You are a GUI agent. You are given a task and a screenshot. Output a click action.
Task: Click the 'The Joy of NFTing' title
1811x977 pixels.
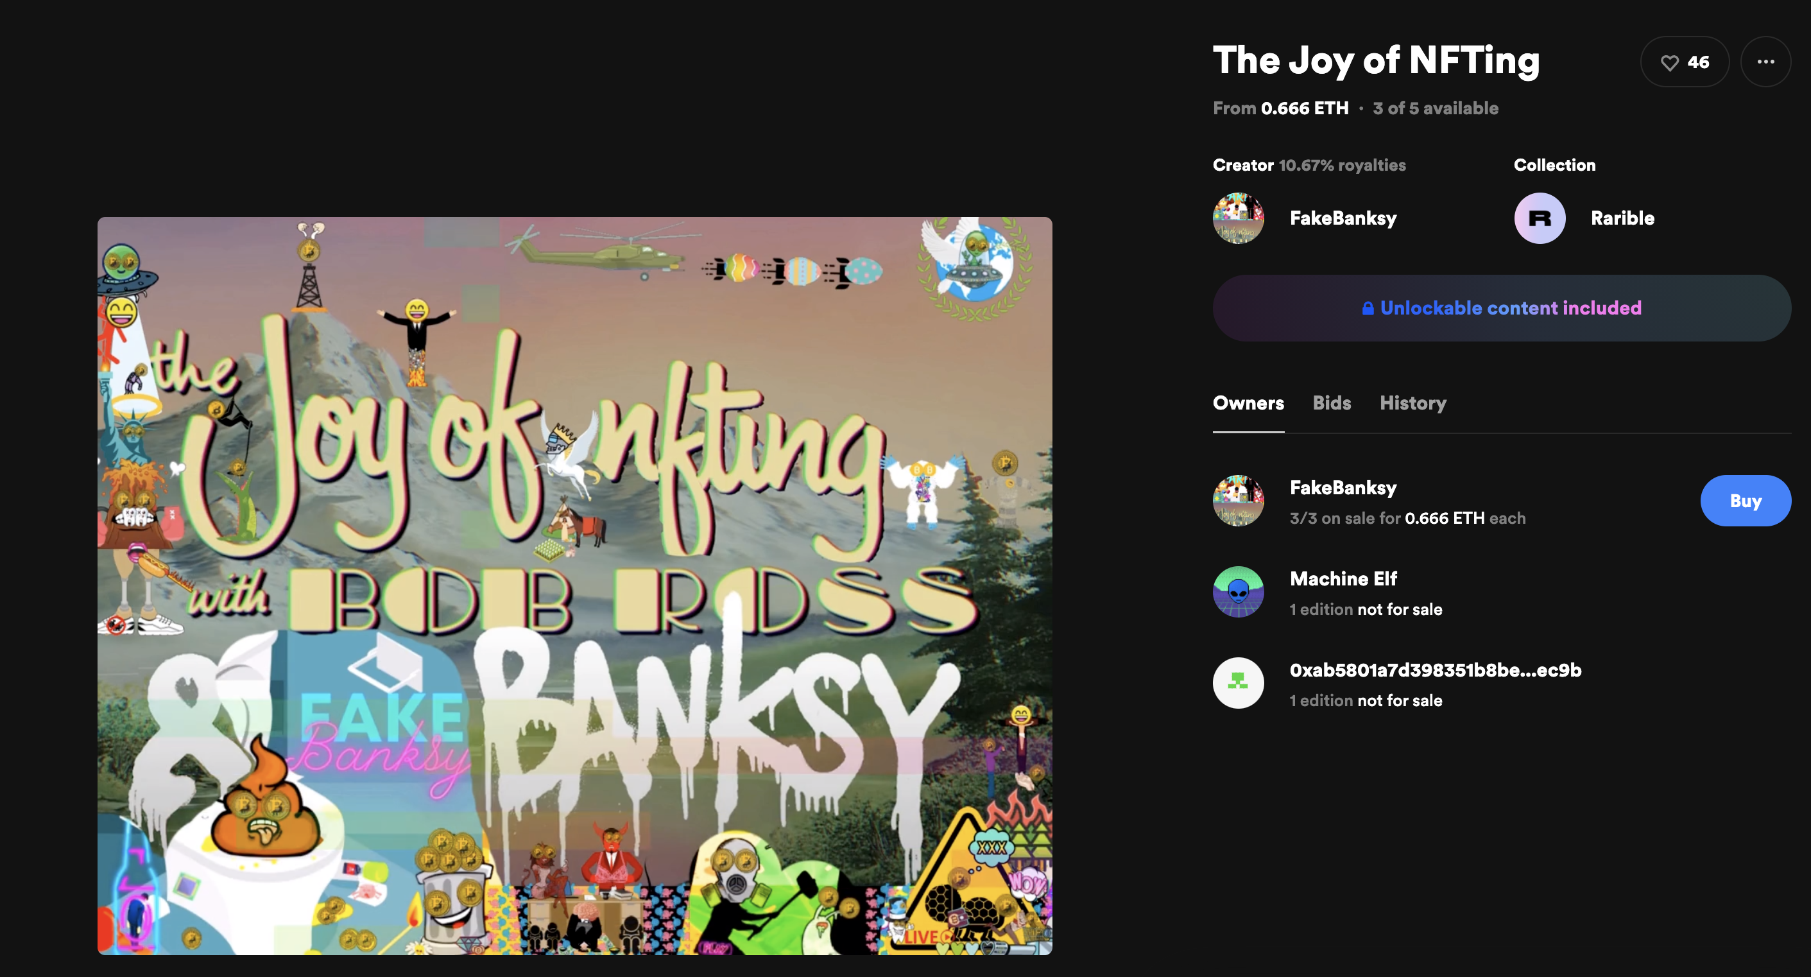click(1376, 60)
